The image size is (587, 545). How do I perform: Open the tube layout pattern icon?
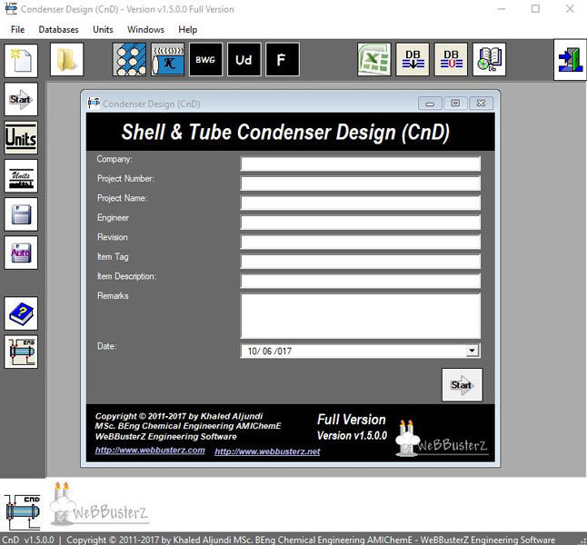[x=130, y=59]
